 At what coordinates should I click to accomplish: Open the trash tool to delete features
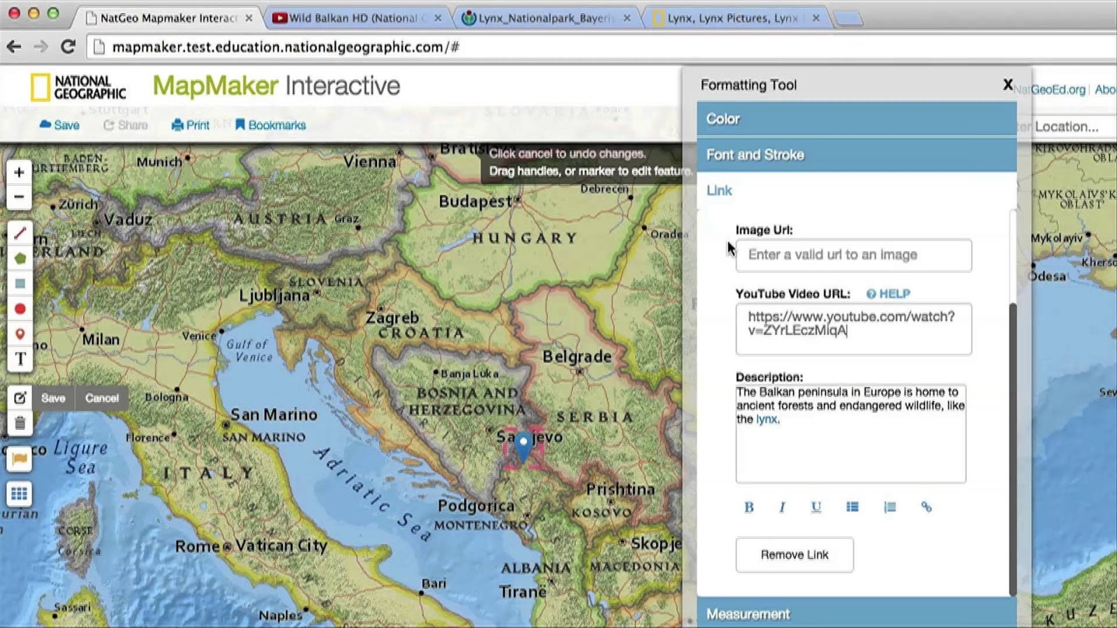(20, 423)
